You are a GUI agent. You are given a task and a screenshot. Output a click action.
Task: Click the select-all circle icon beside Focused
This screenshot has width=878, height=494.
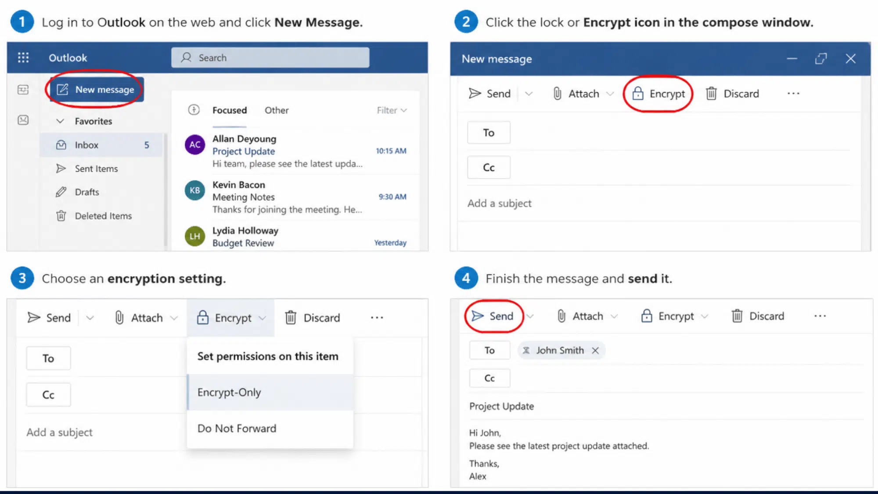194,110
